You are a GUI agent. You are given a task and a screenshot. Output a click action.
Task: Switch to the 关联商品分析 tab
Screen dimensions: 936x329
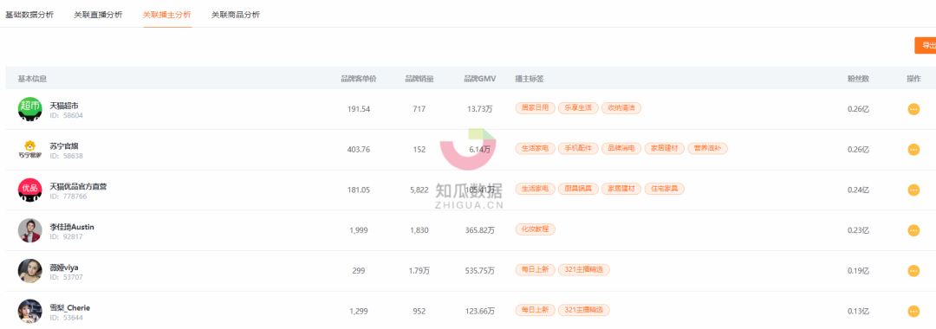click(x=235, y=15)
